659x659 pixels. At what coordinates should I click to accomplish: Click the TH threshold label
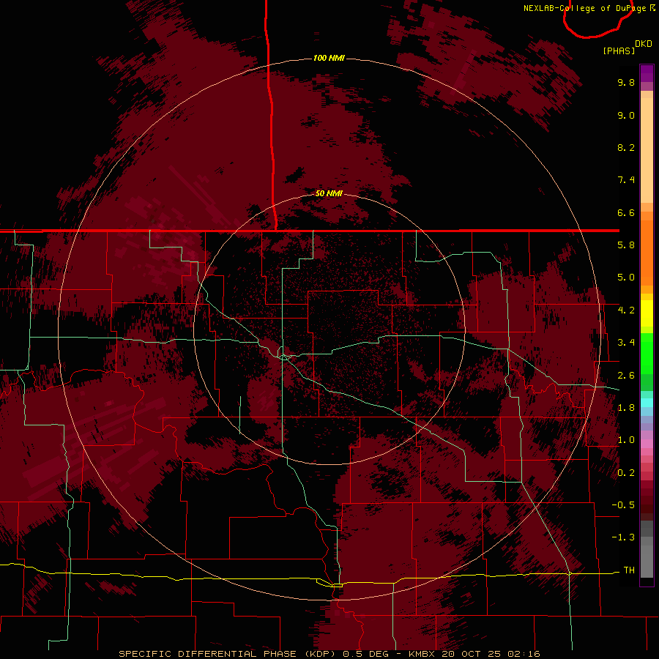(629, 570)
